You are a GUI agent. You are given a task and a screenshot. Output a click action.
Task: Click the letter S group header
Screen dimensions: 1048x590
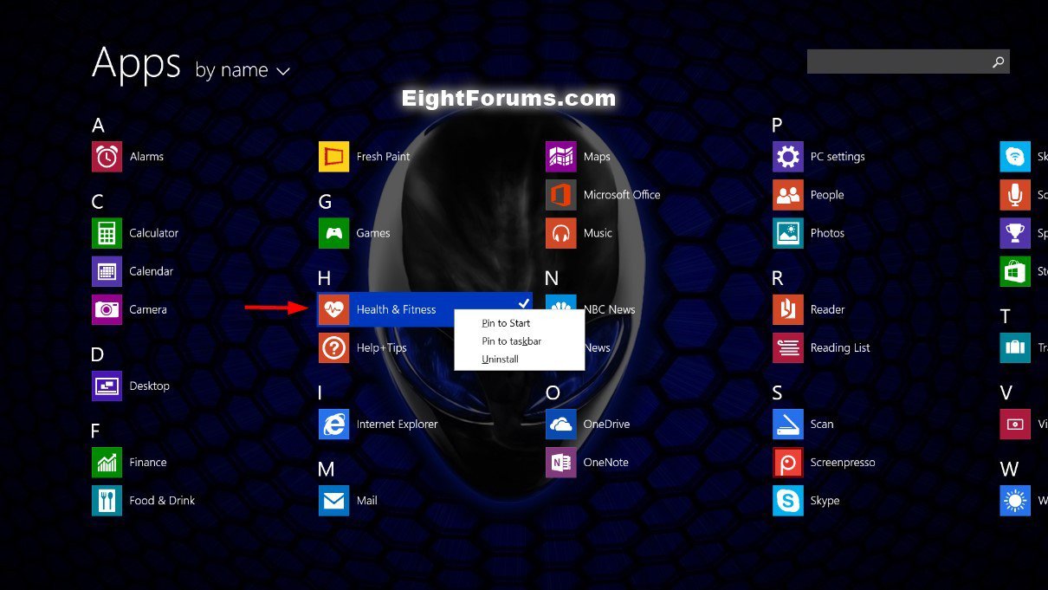click(x=777, y=393)
